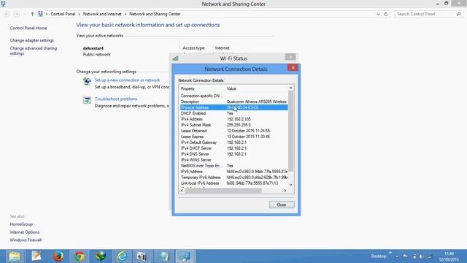The height and width of the screenshot is (263, 467).
Task: Select the active Control Panel taskbar icon
Action: (185, 256)
